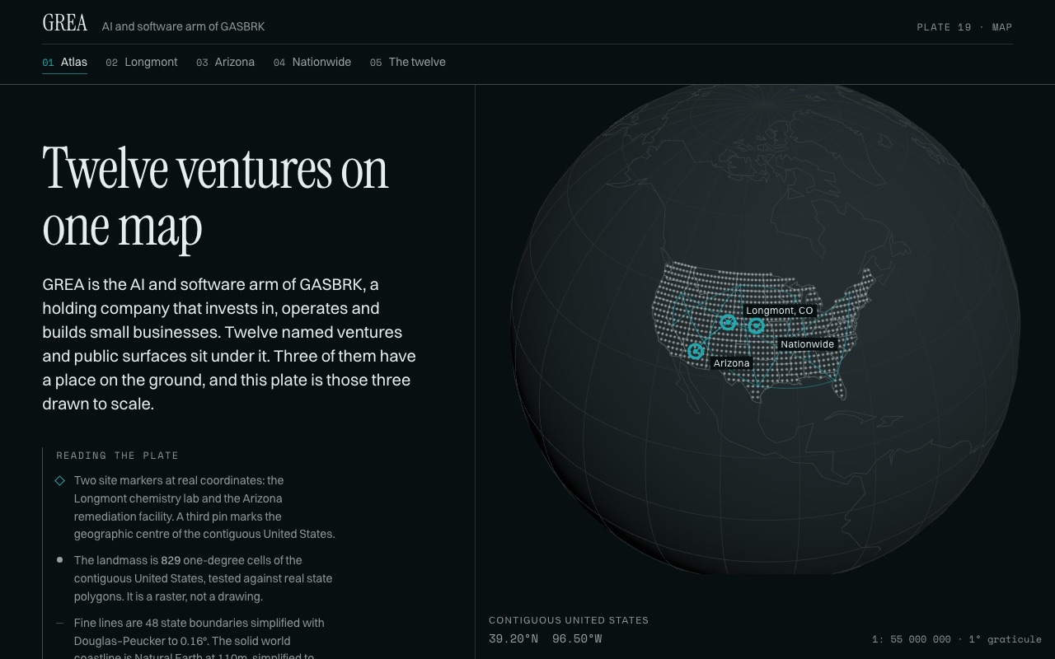
Task: Click the white dot landmass legend icon
Action: coord(59,560)
